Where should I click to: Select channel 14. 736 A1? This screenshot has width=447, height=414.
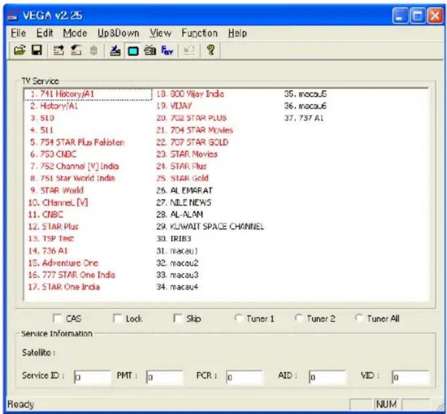pos(48,251)
